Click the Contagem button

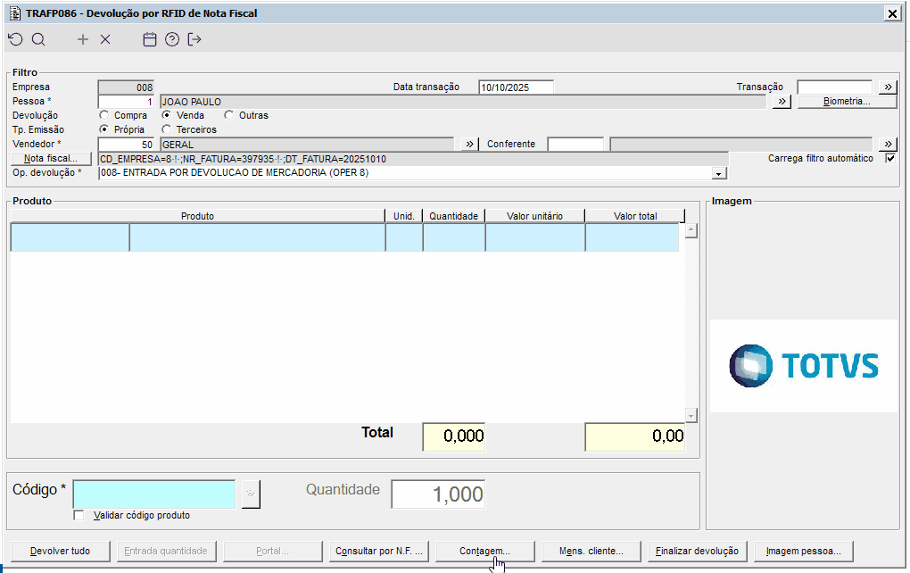click(484, 551)
